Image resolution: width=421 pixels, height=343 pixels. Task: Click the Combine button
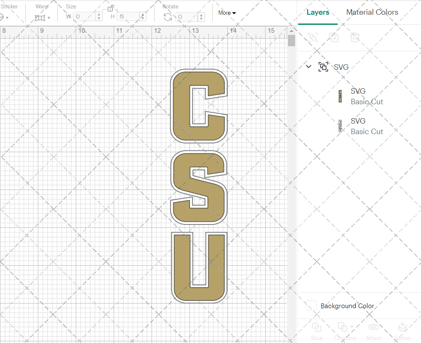(345, 332)
